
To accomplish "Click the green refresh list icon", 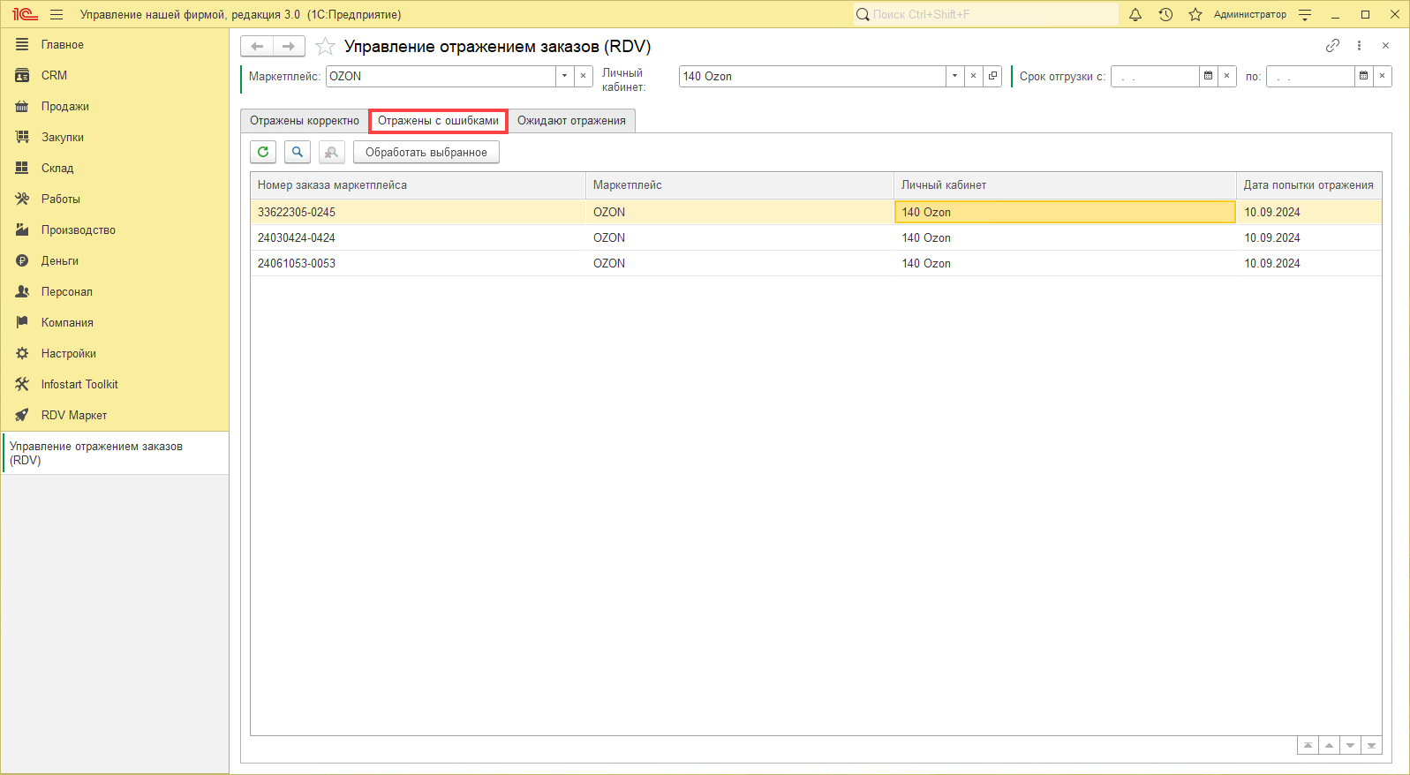I will 263,152.
